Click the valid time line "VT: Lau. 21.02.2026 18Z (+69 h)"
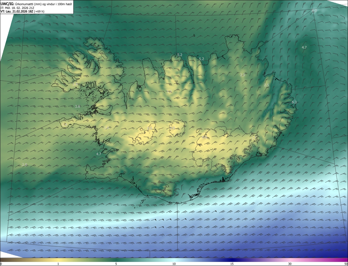348x266 pixels. [22, 11]
